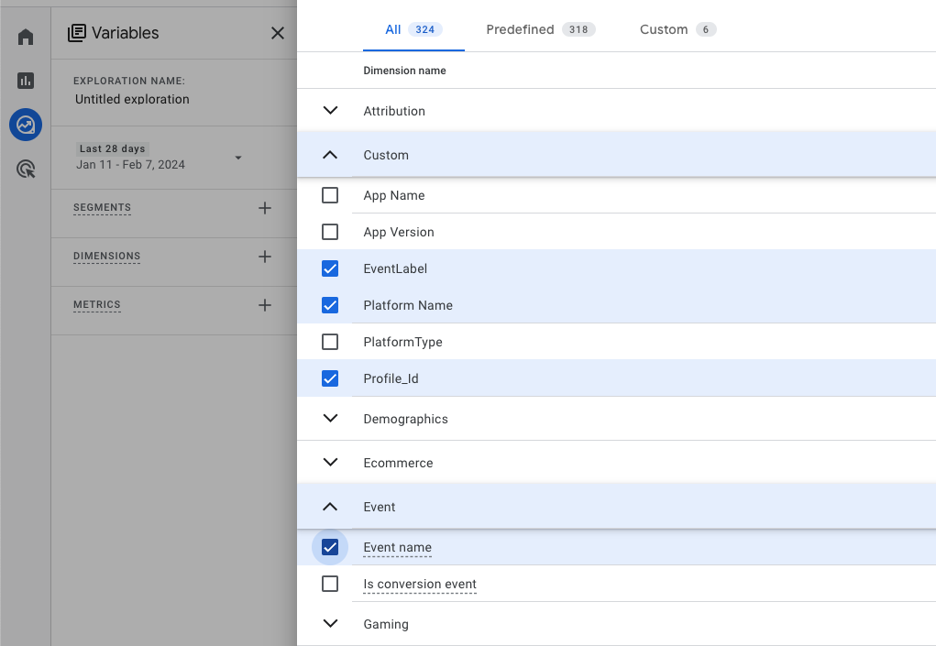Image resolution: width=936 pixels, height=646 pixels.
Task: Click the App Version dimension text
Action: 399,232
